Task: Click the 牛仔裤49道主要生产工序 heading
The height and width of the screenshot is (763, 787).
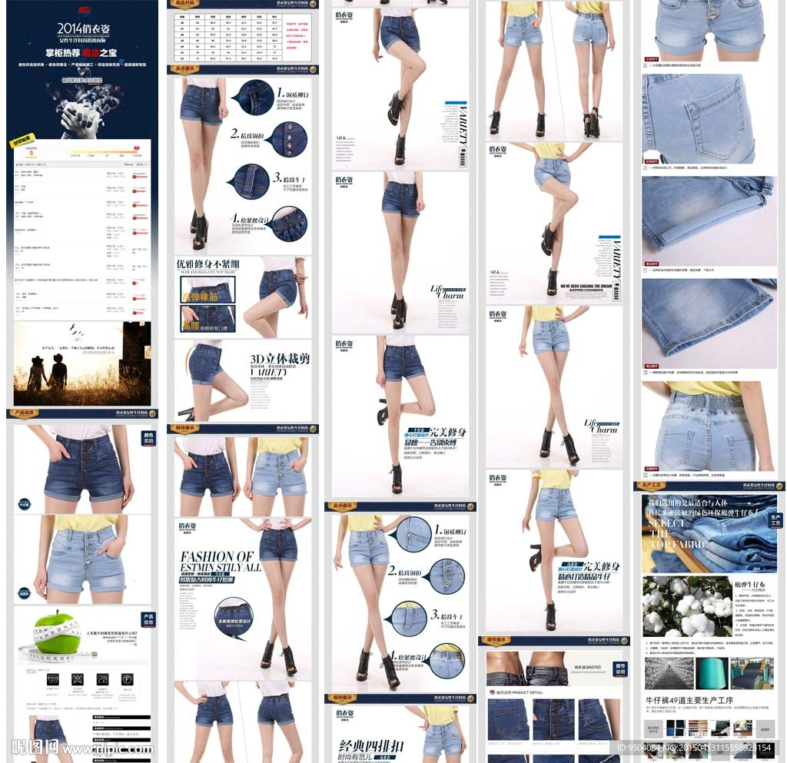Action: 689,700
